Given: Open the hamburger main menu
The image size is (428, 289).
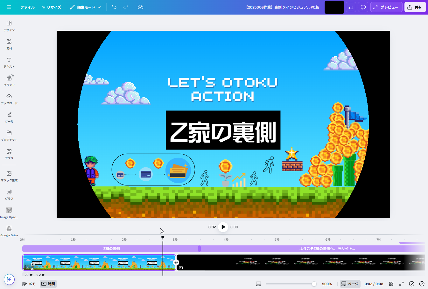Looking at the screenshot, I should coord(9,7).
